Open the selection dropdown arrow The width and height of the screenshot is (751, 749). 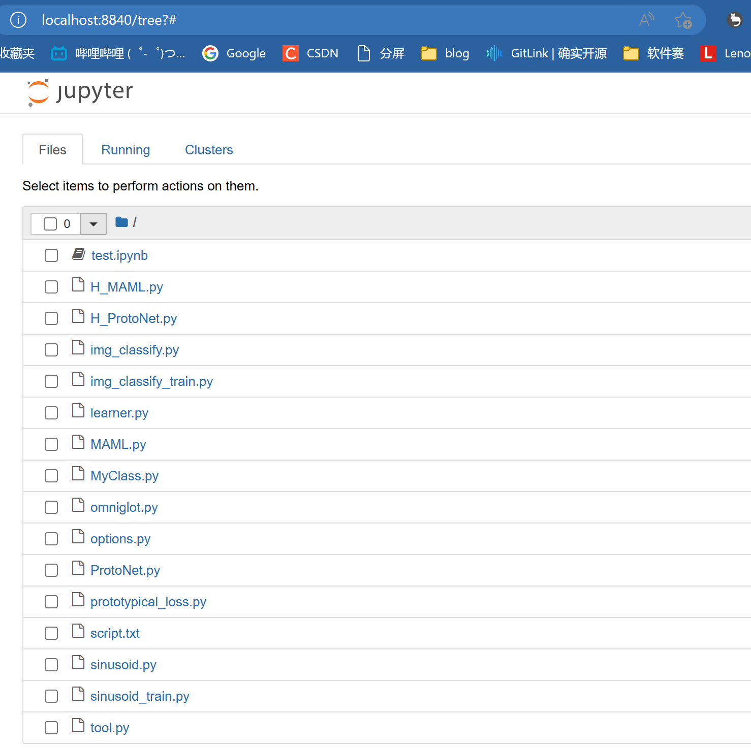93,224
